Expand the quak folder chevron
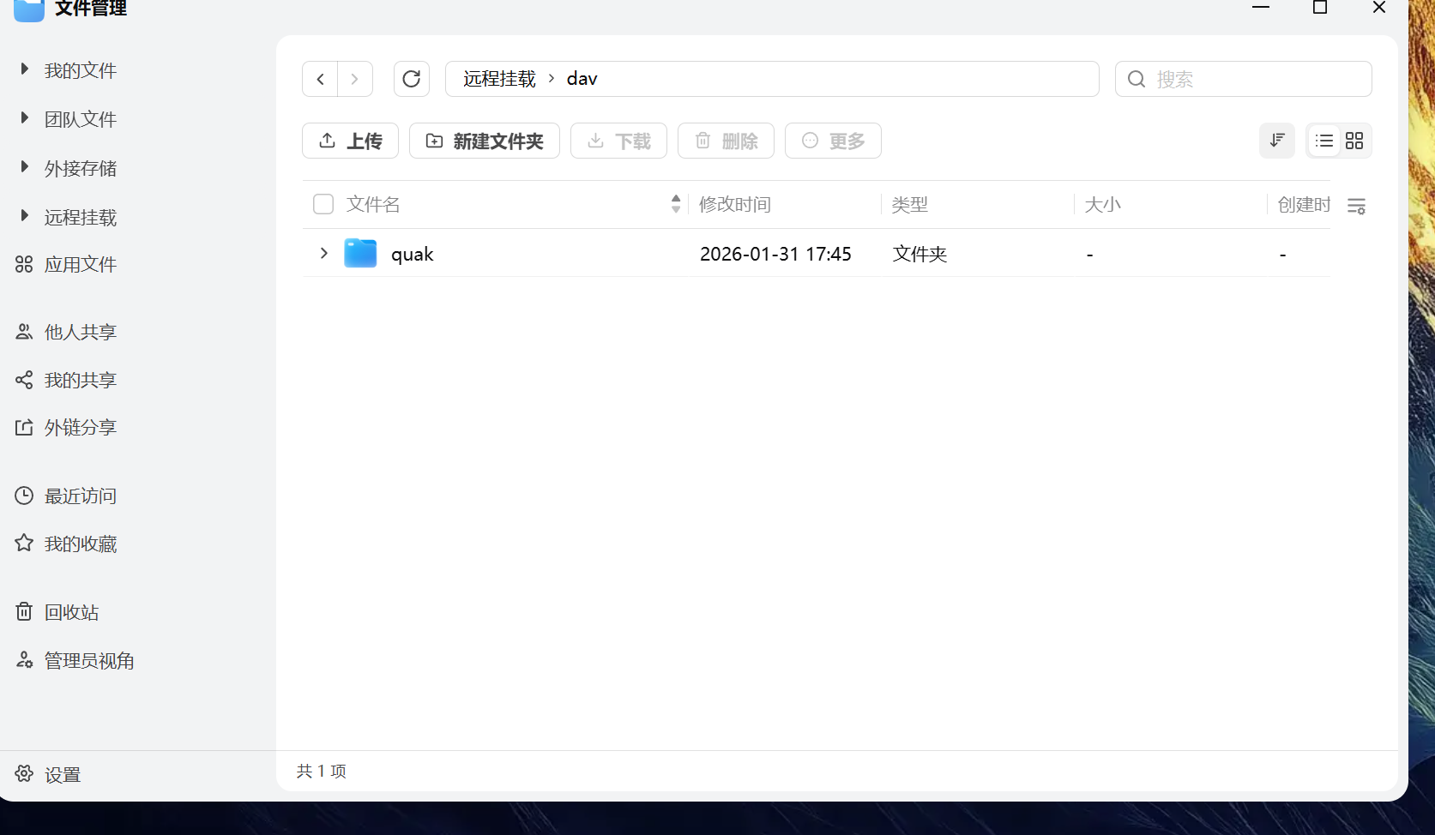 coord(323,253)
